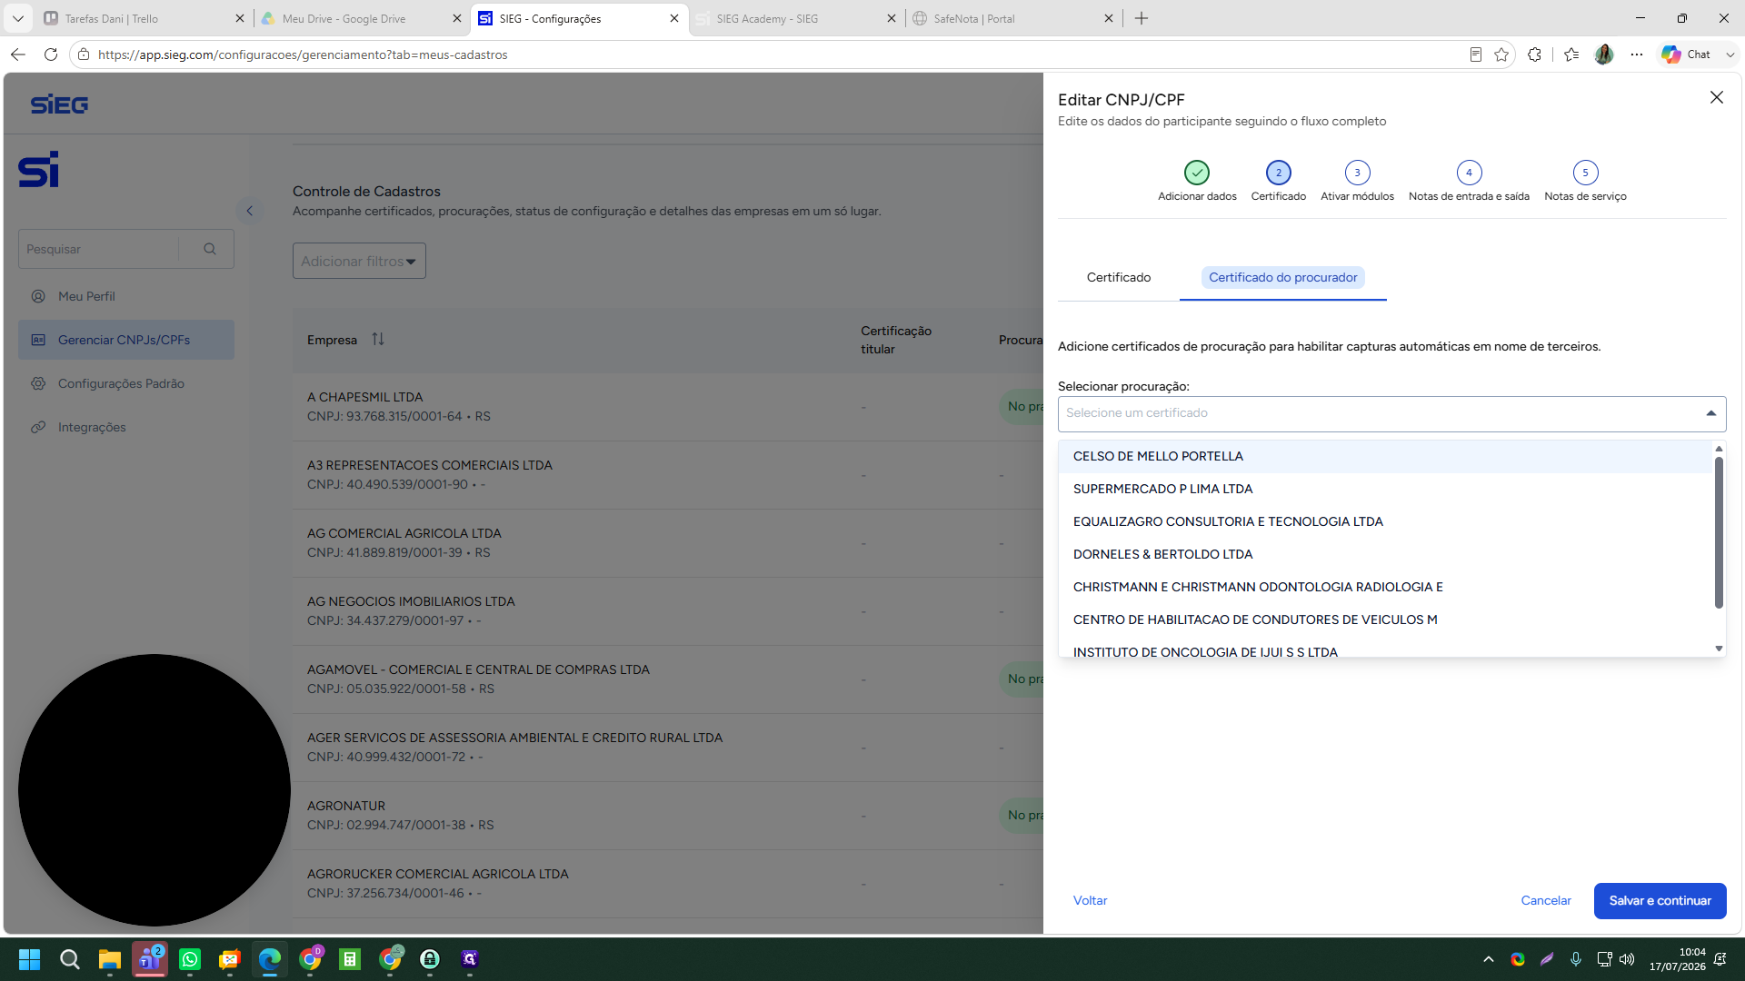Screen dimensions: 1745x981
Task: Open reading view from address bar
Action: click(x=1476, y=54)
